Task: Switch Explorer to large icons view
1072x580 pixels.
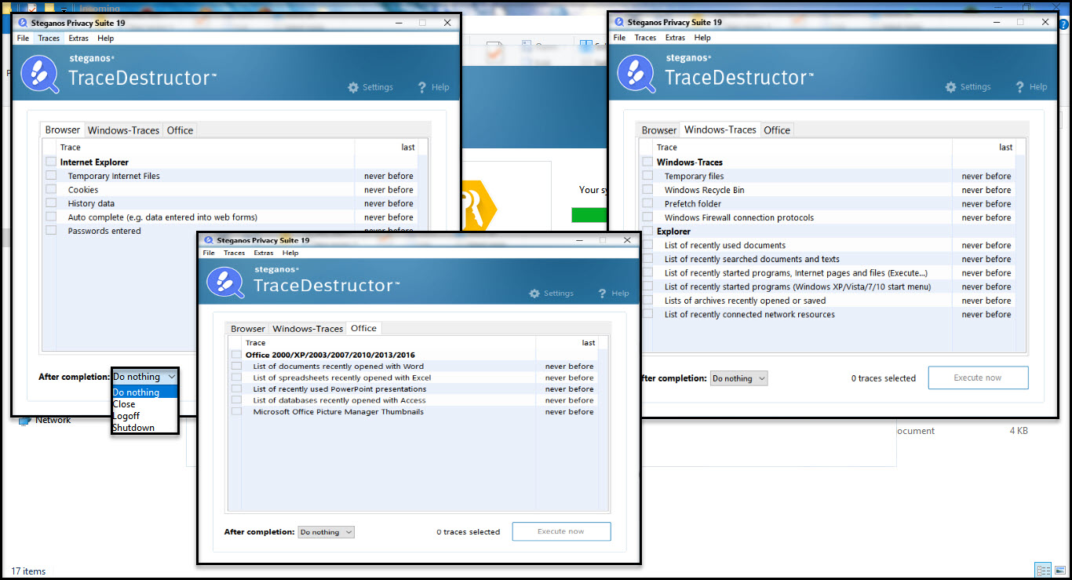Action: (x=1059, y=571)
